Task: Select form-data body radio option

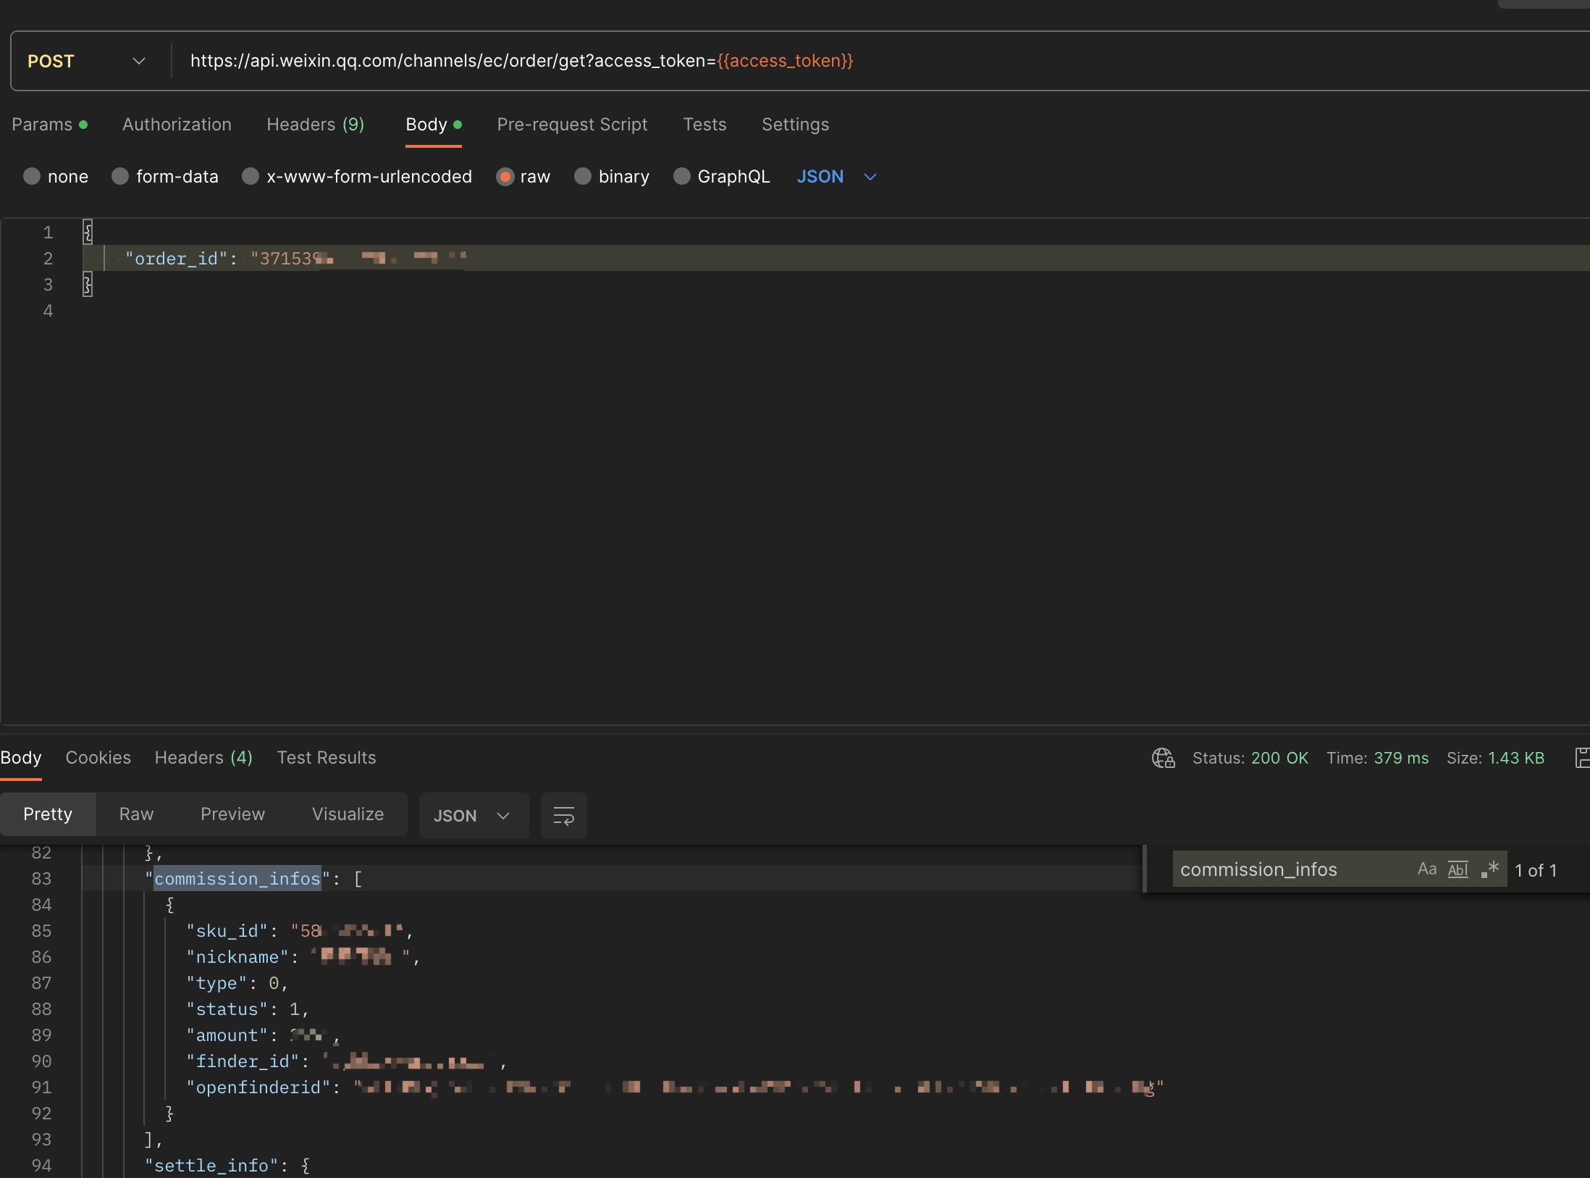Action: 120,177
